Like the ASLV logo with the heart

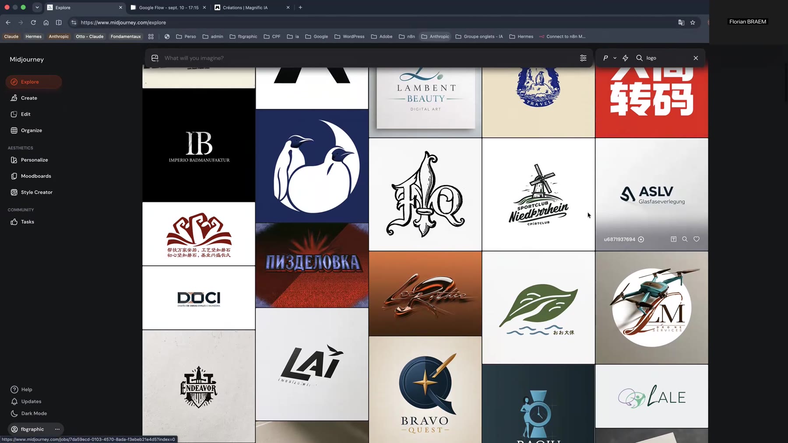click(697, 239)
